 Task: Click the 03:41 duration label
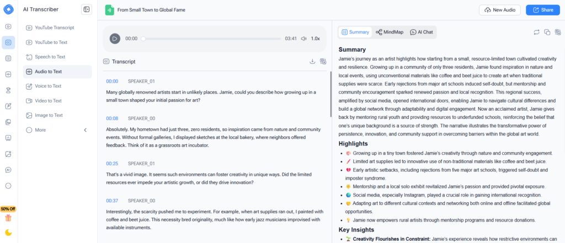tap(291, 39)
